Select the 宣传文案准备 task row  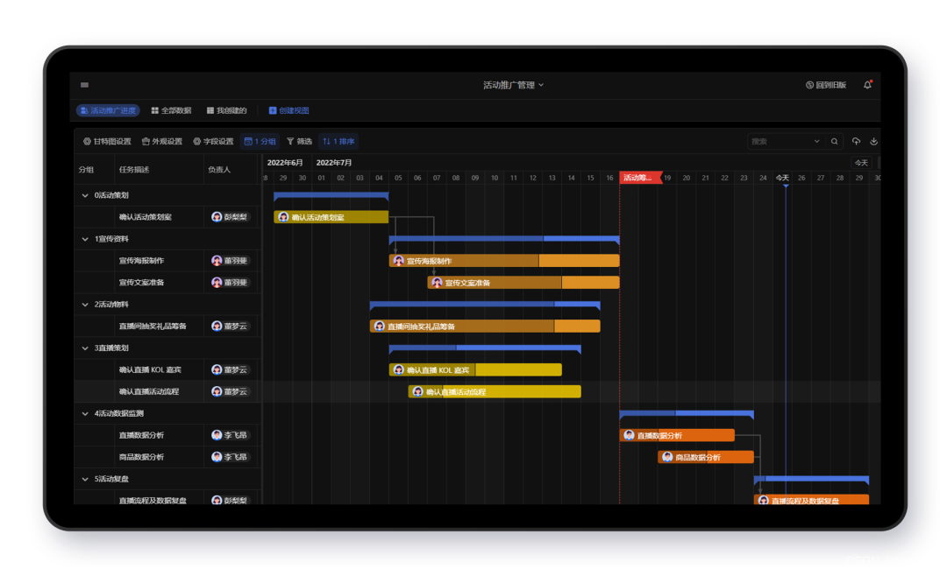pyautogui.click(x=167, y=282)
